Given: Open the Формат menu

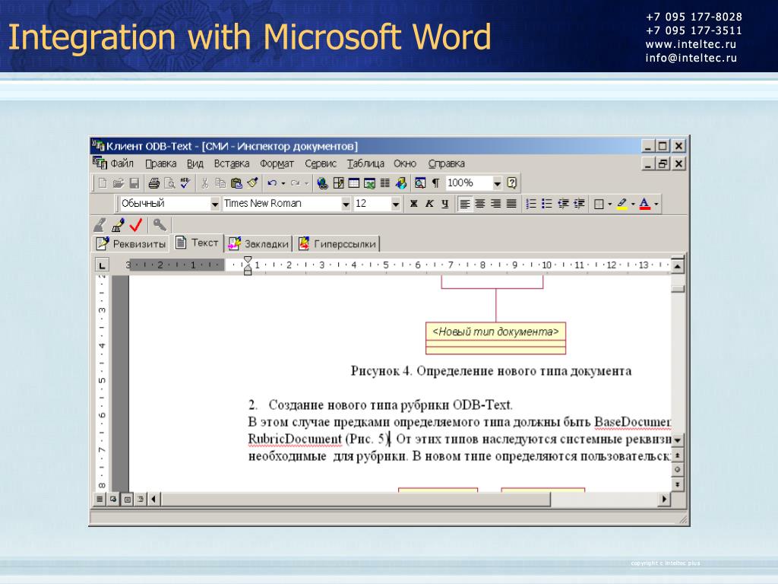Looking at the screenshot, I should point(277,163).
